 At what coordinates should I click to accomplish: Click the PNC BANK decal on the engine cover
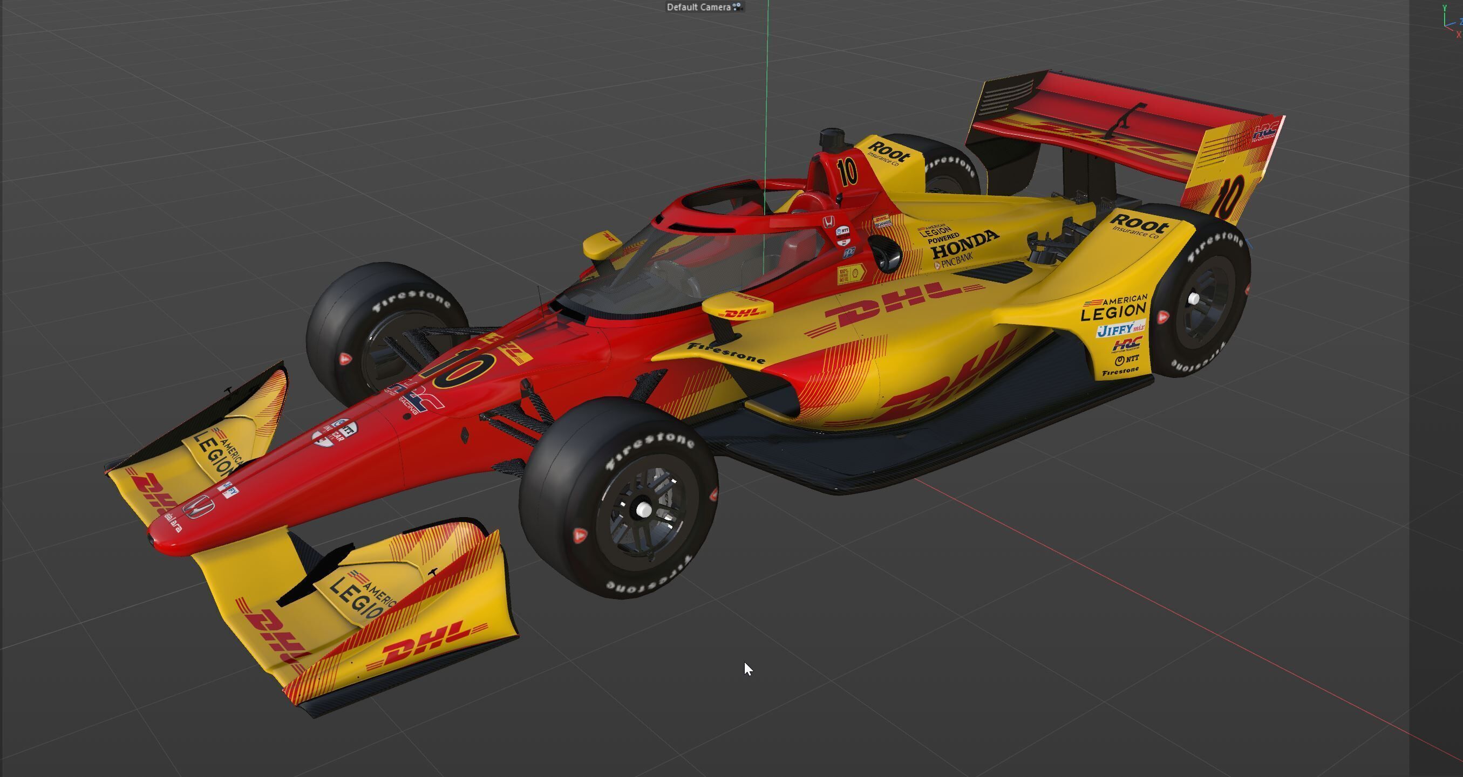[954, 260]
